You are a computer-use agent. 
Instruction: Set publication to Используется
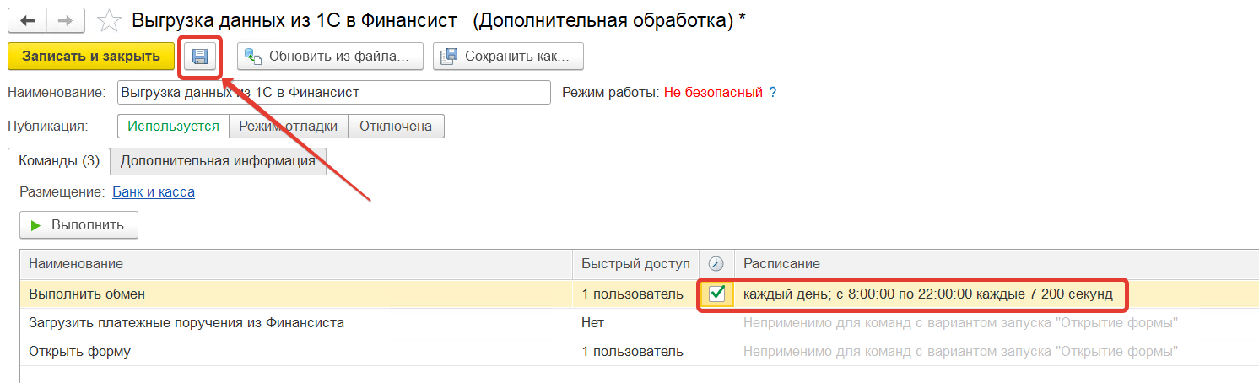pos(173,127)
